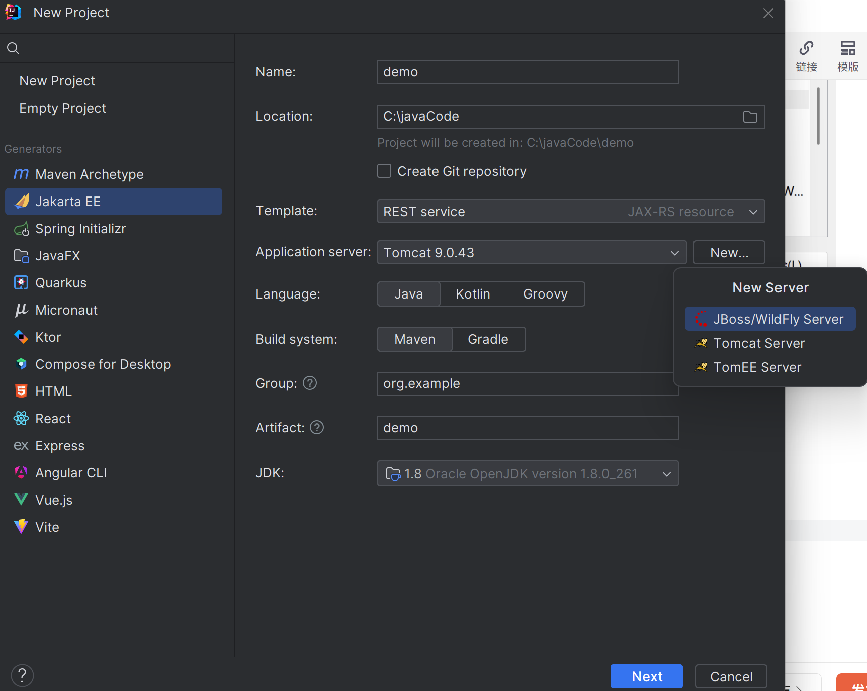Screen dimensions: 867x691
Task: Click the React atom icon
Action: [21, 418]
